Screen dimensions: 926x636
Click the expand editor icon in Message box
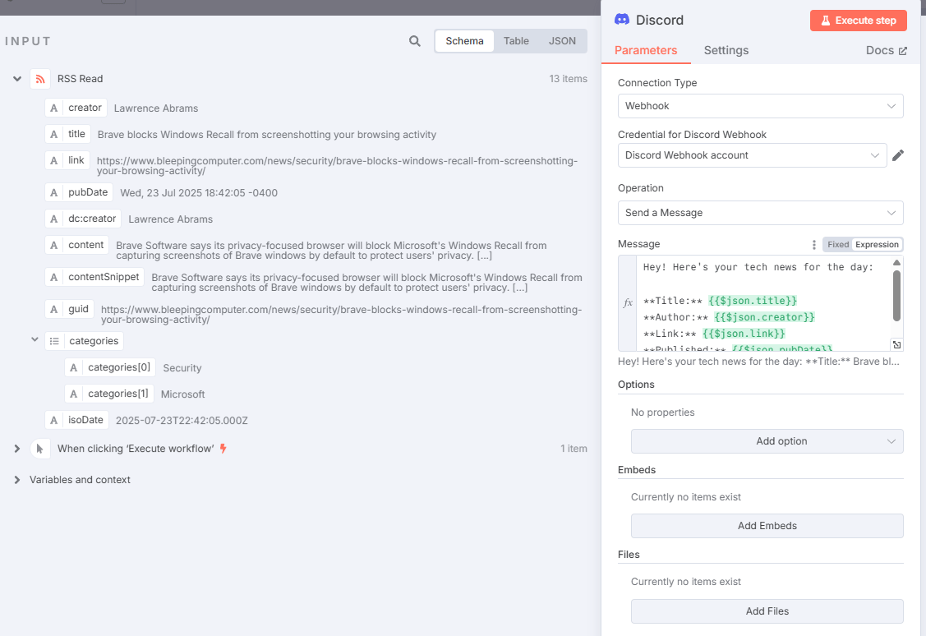coord(896,345)
